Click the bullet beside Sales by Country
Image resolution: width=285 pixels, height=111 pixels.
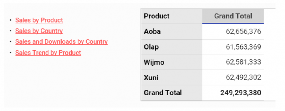[x=11, y=31]
